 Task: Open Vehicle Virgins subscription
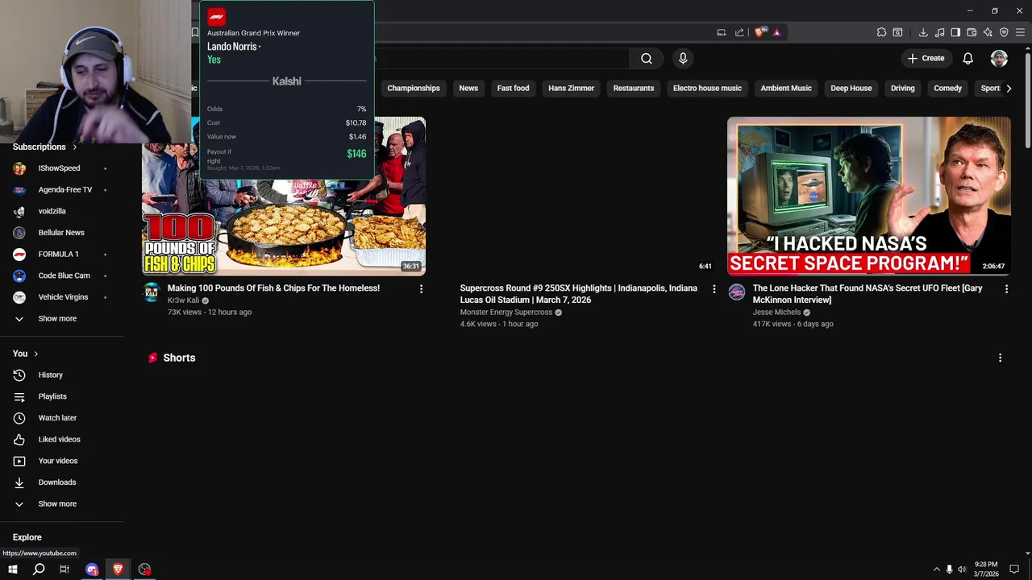62,296
